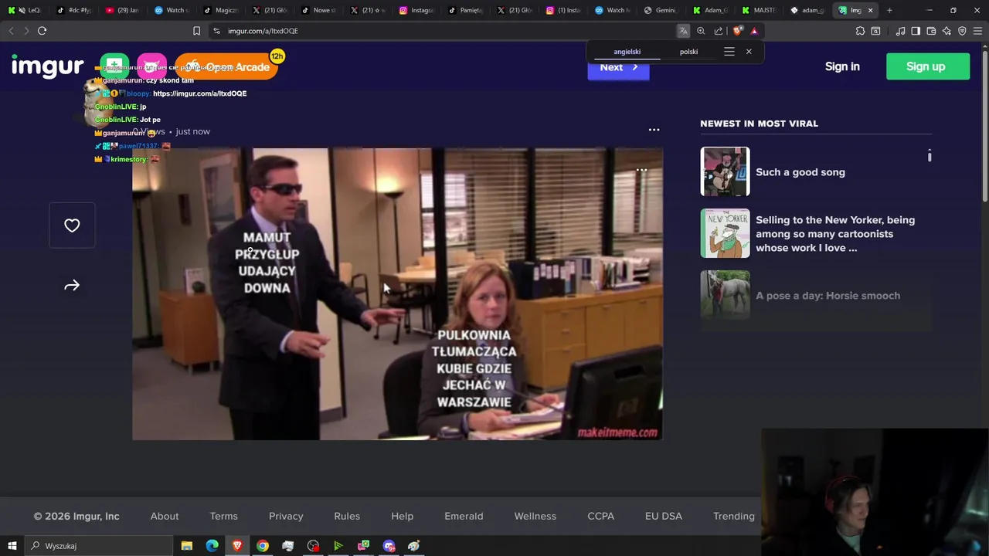Open the browser hamburger main menu
The width and height of the screenshot is (989, 556).
[x=978, y=31]
